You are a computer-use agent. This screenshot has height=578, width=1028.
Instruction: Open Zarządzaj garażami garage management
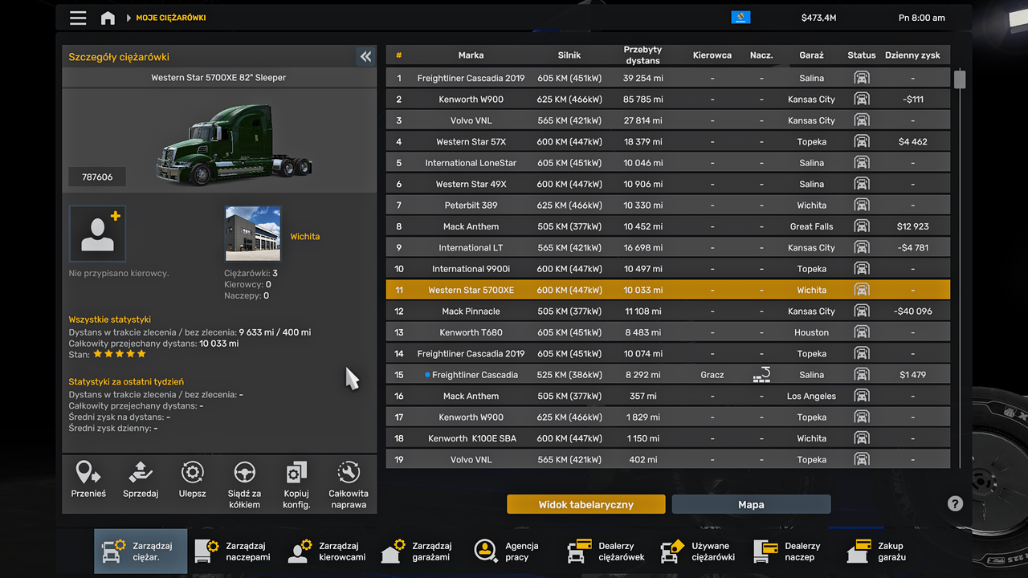click(x=419, y=552)
